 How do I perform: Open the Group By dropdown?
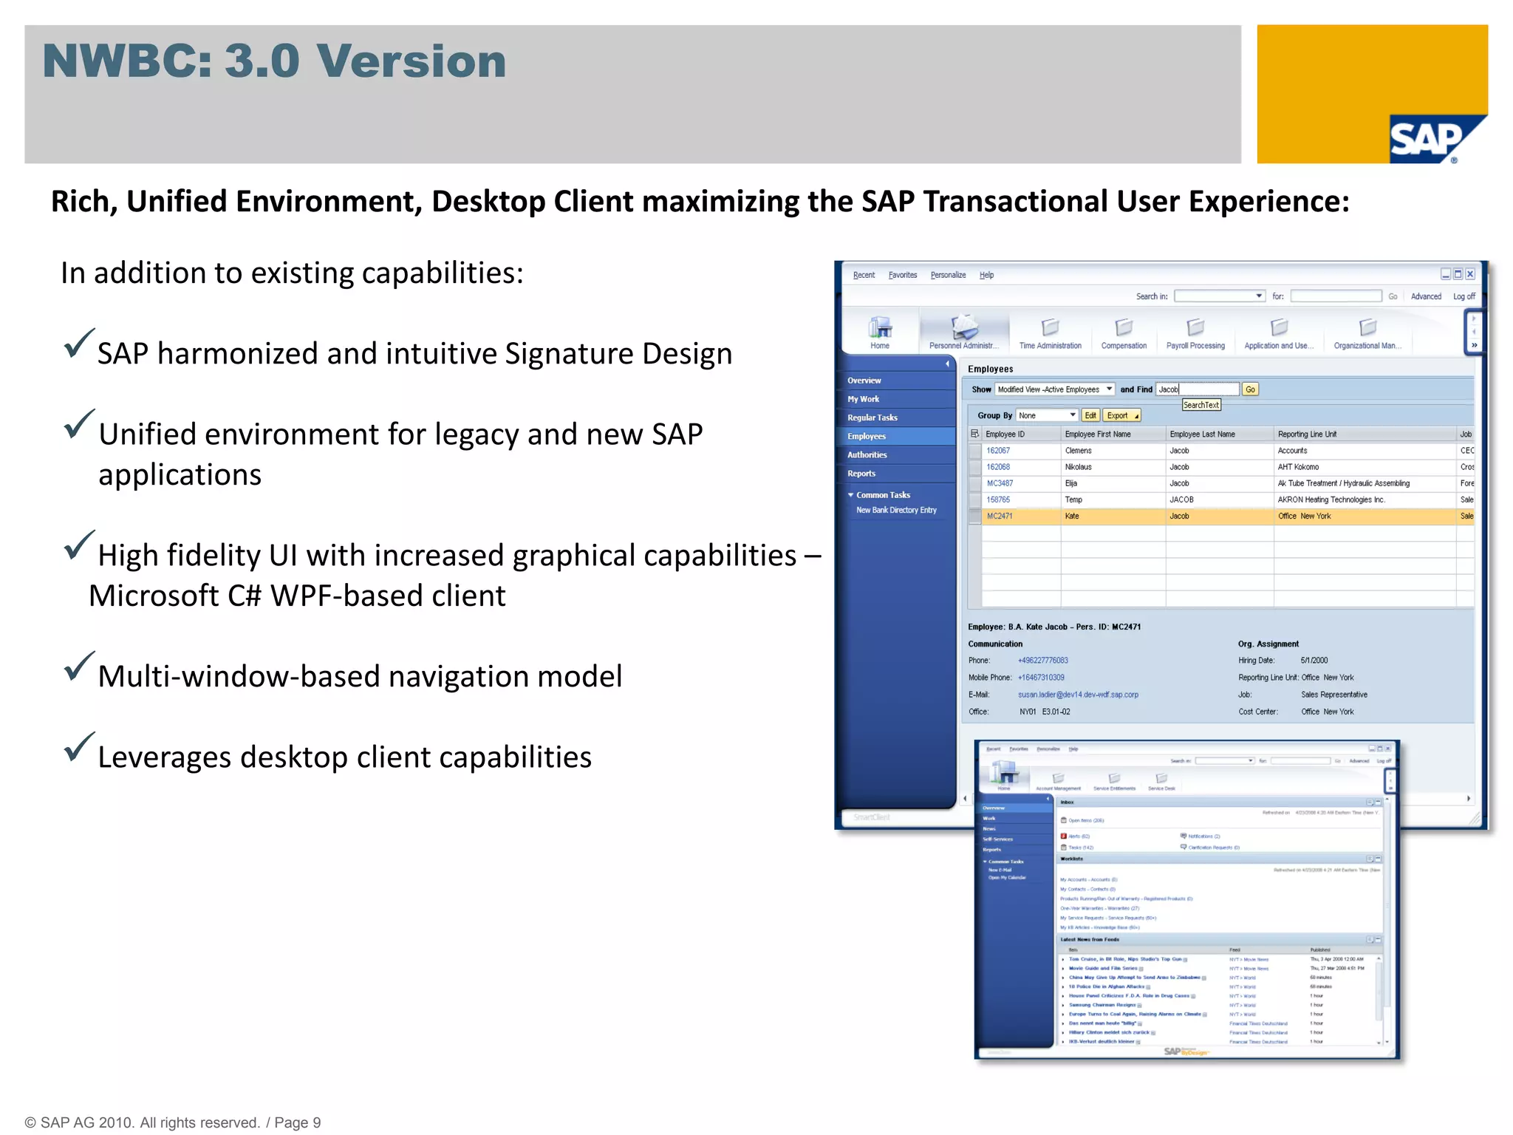click(x=1073, y=415)
